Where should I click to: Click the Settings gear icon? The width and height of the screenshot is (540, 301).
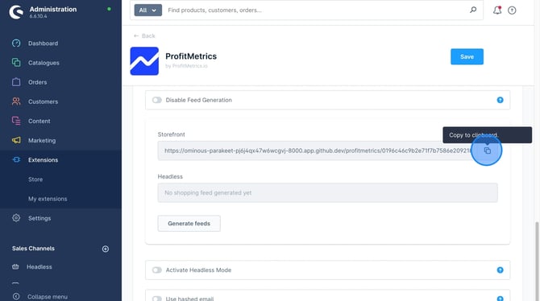point(16,218)
